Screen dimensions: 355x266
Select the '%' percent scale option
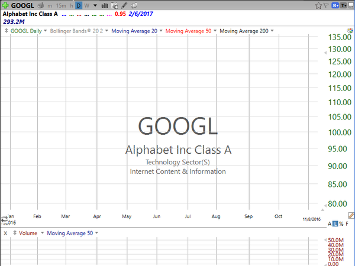[x=341, y=224]
